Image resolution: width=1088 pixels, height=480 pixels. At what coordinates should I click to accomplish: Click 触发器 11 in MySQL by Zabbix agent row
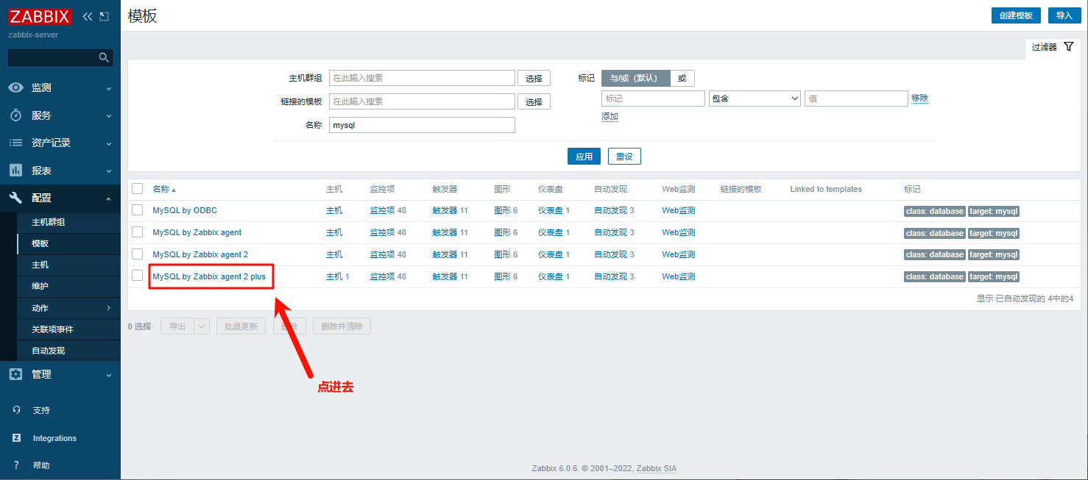point(450,232)
